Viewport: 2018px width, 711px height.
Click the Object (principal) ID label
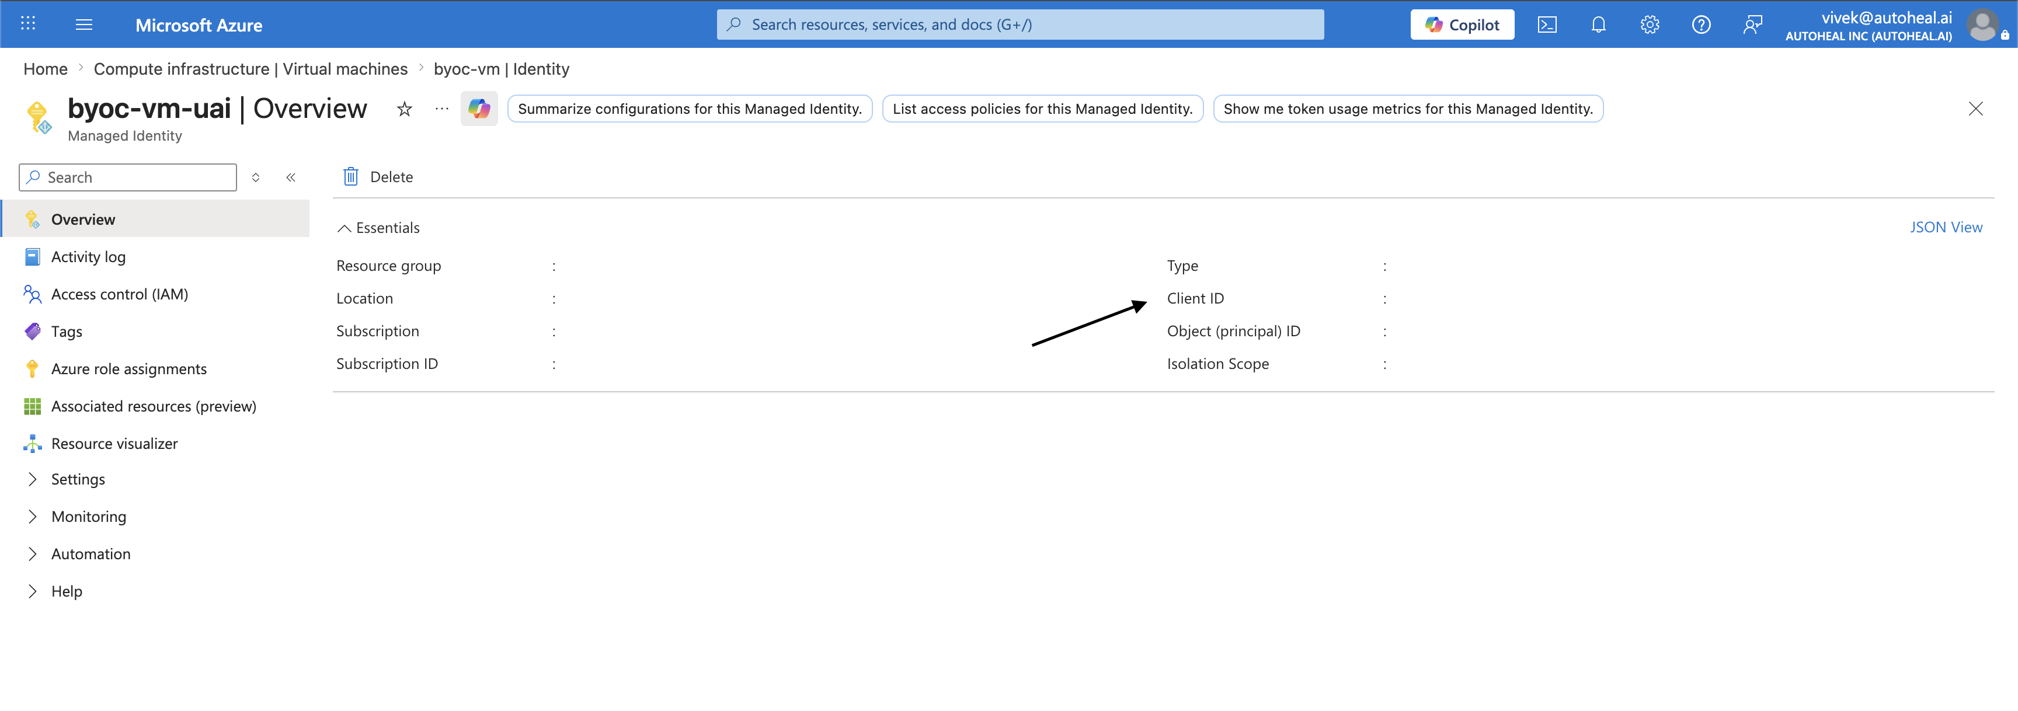[1233, 331]
